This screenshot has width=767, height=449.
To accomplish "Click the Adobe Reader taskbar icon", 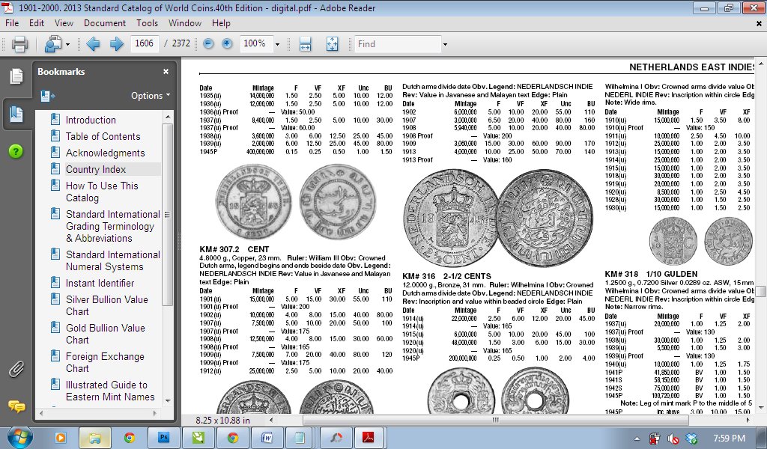I will point(368,437).
